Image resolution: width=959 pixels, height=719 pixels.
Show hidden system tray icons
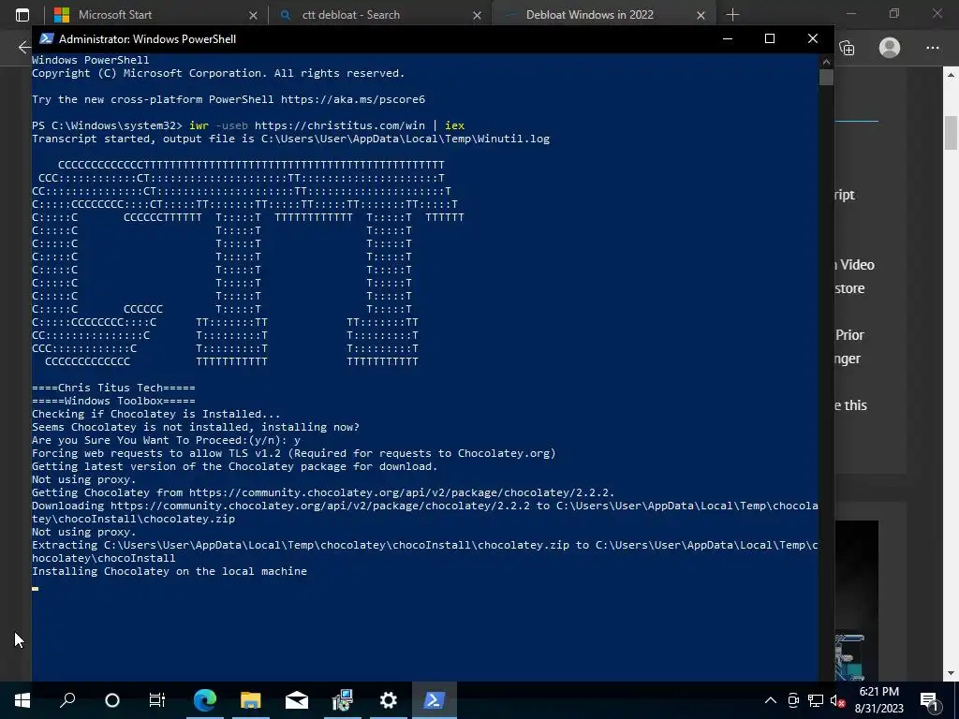771,700
